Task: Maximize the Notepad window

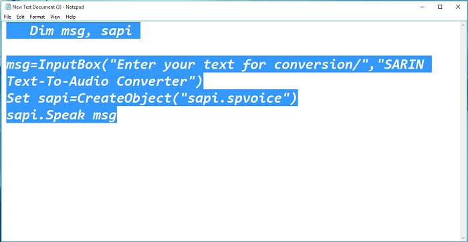Action: 440,7
